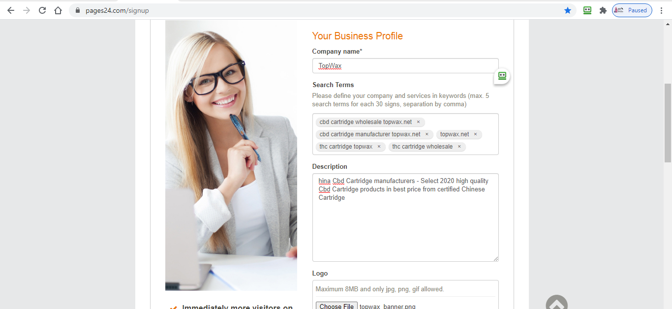Click the Choose File logo button
The height and width of the screenshot is (309, 672).
point(336,306)
